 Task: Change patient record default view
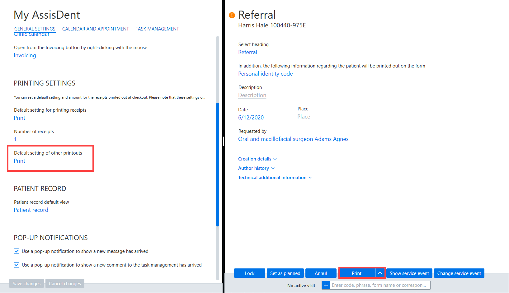pos(31,210)
